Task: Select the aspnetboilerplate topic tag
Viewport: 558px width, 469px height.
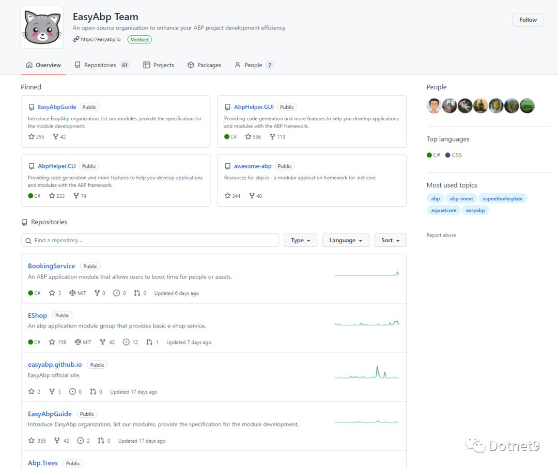Action: 503,198
